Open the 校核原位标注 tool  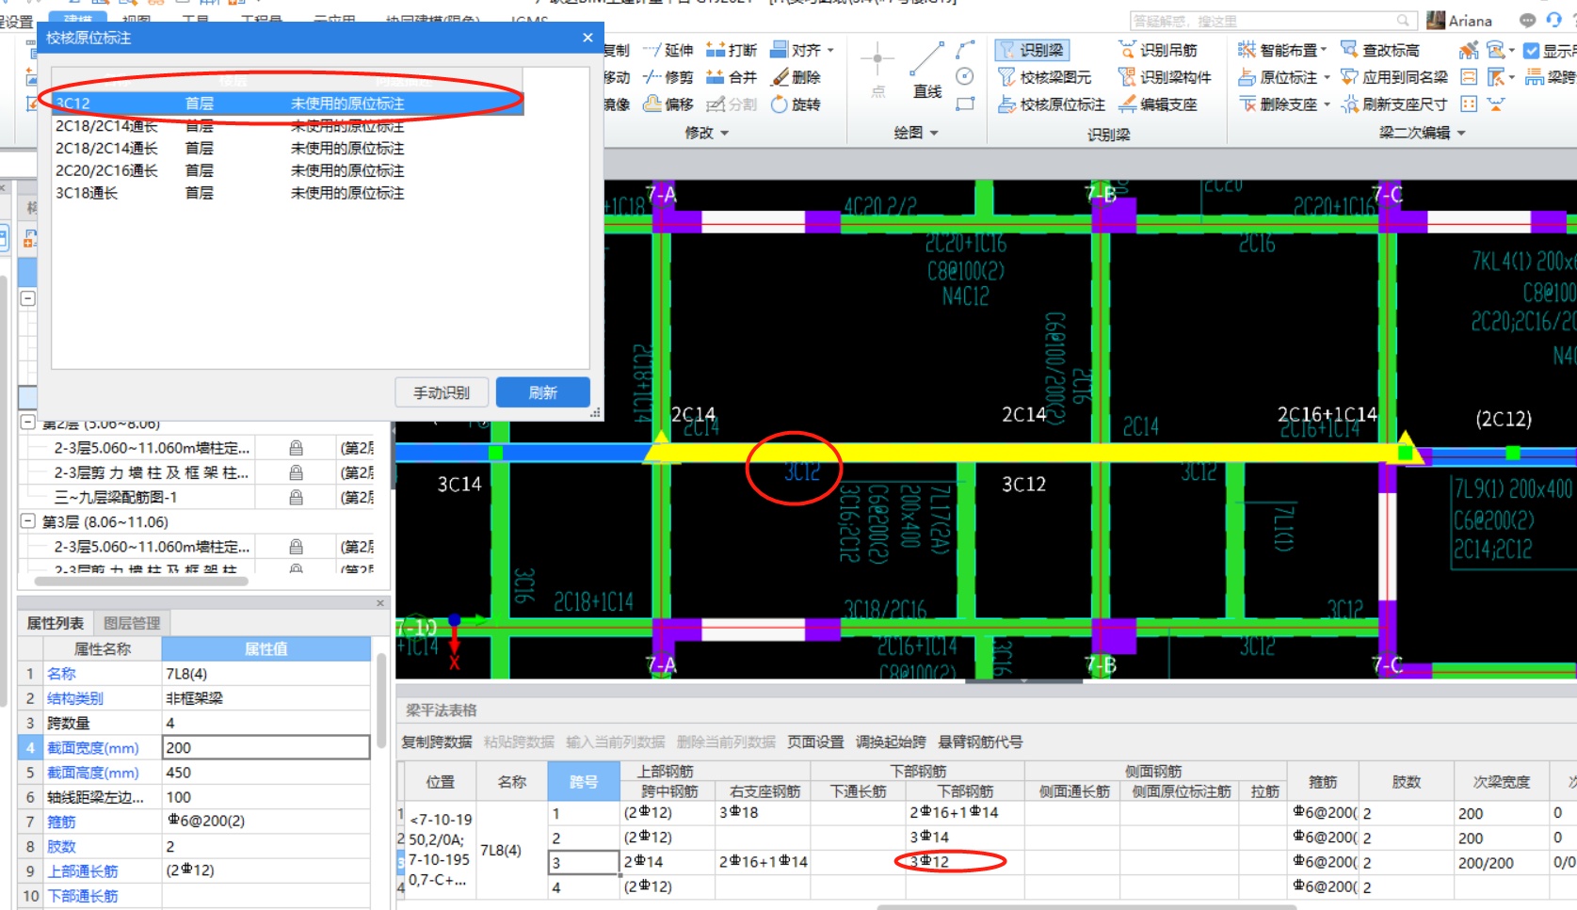click(x=1052, y=104)
